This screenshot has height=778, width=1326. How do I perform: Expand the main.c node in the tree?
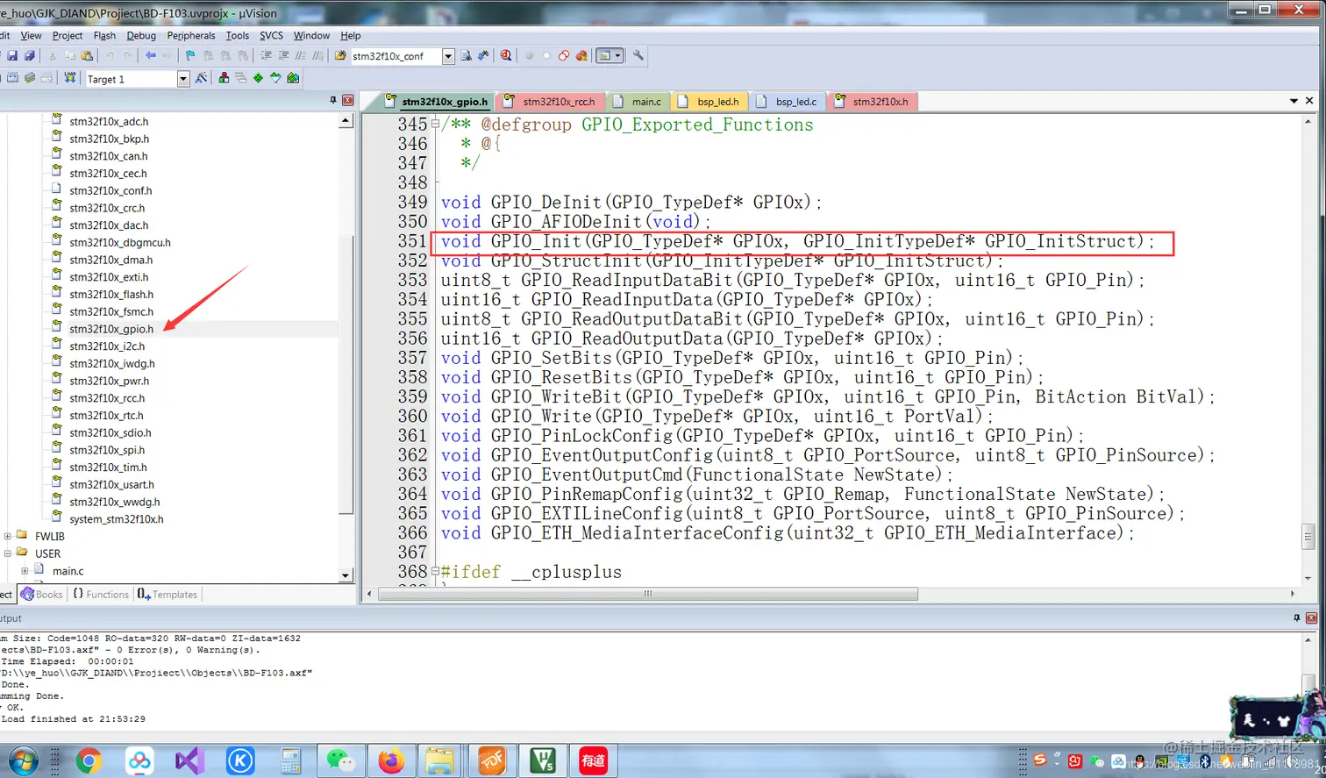(x=25, y=571)
